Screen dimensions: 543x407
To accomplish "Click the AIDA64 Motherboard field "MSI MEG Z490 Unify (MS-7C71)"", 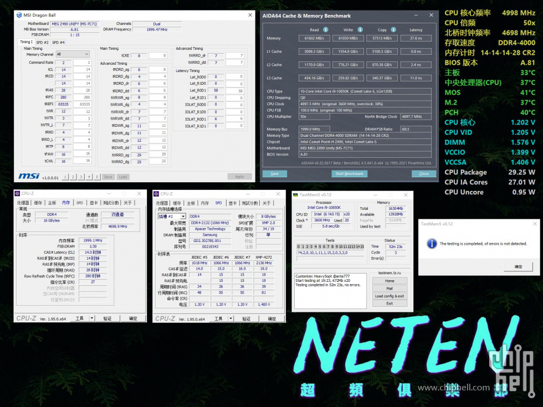I will point(365,148).
